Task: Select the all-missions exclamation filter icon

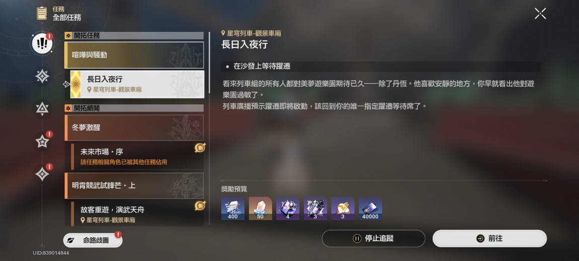Action: point(42,43)
